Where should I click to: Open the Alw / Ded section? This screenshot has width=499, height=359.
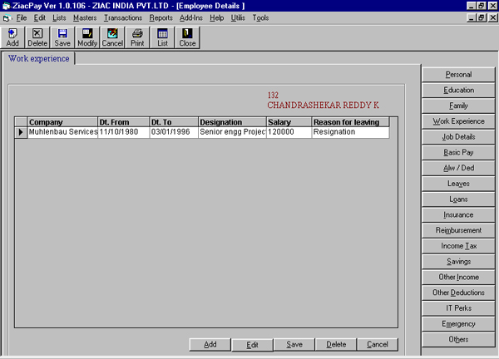[x=458, y=168]
